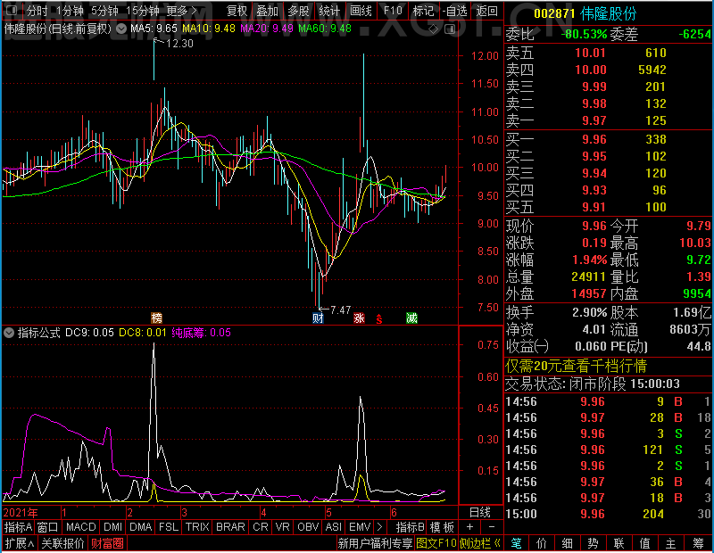714x553 pixels.
Task: Select the 指标A indicator tab
Action: point(18,527)
